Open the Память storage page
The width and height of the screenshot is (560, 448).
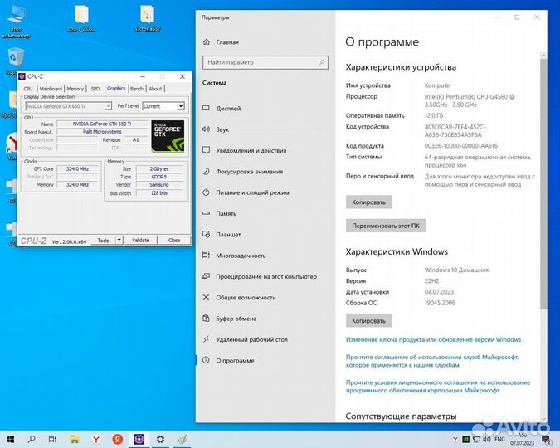click(226, 214)
